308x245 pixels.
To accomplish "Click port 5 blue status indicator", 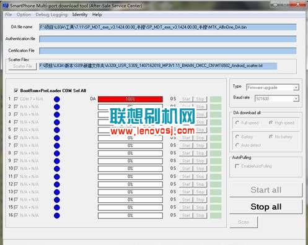I will click(57, 130).
